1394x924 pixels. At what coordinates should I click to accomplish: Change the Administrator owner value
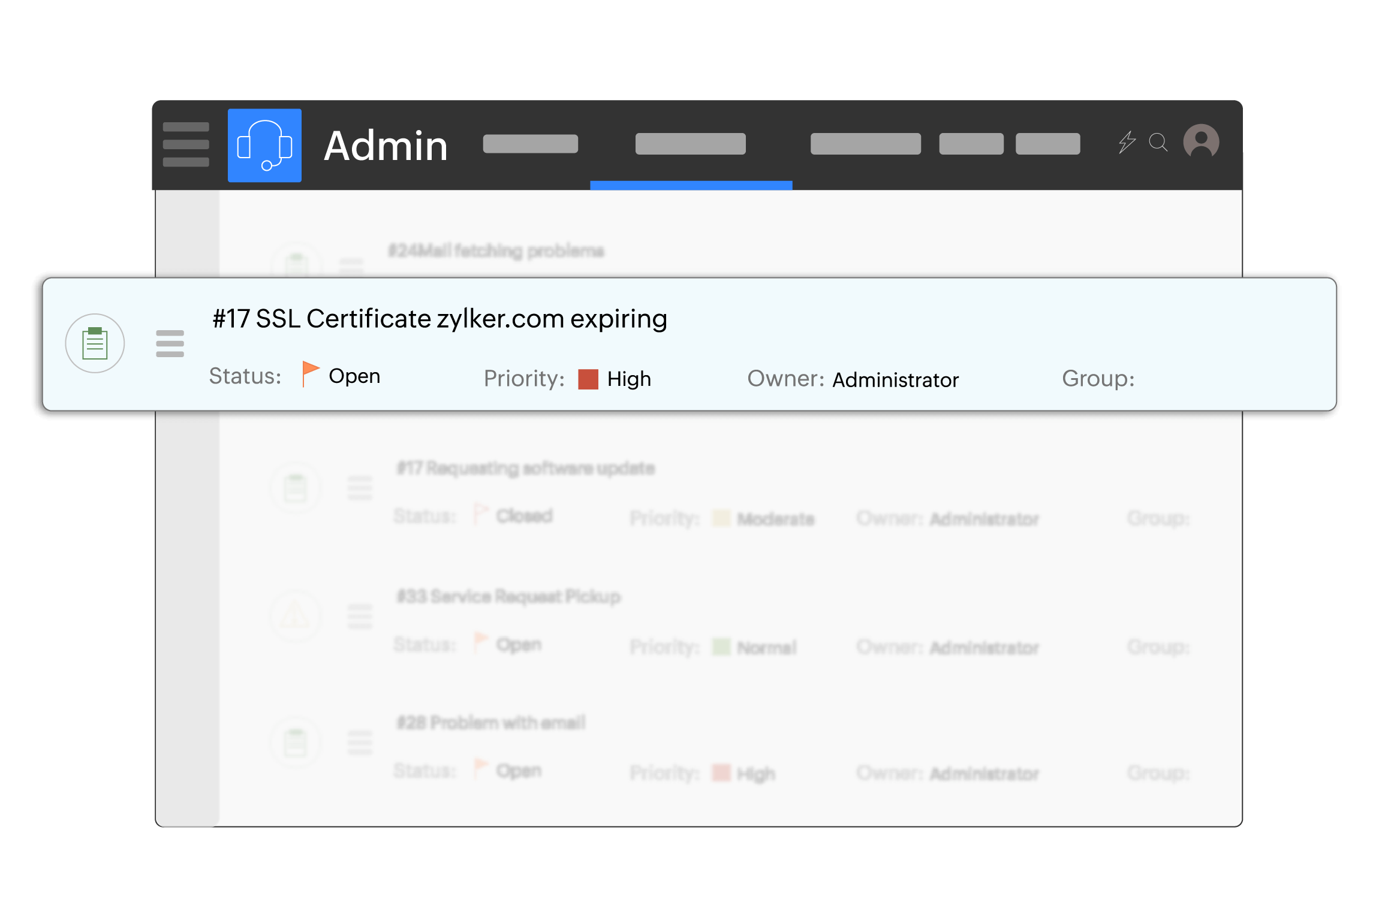(x=895, y=380)
